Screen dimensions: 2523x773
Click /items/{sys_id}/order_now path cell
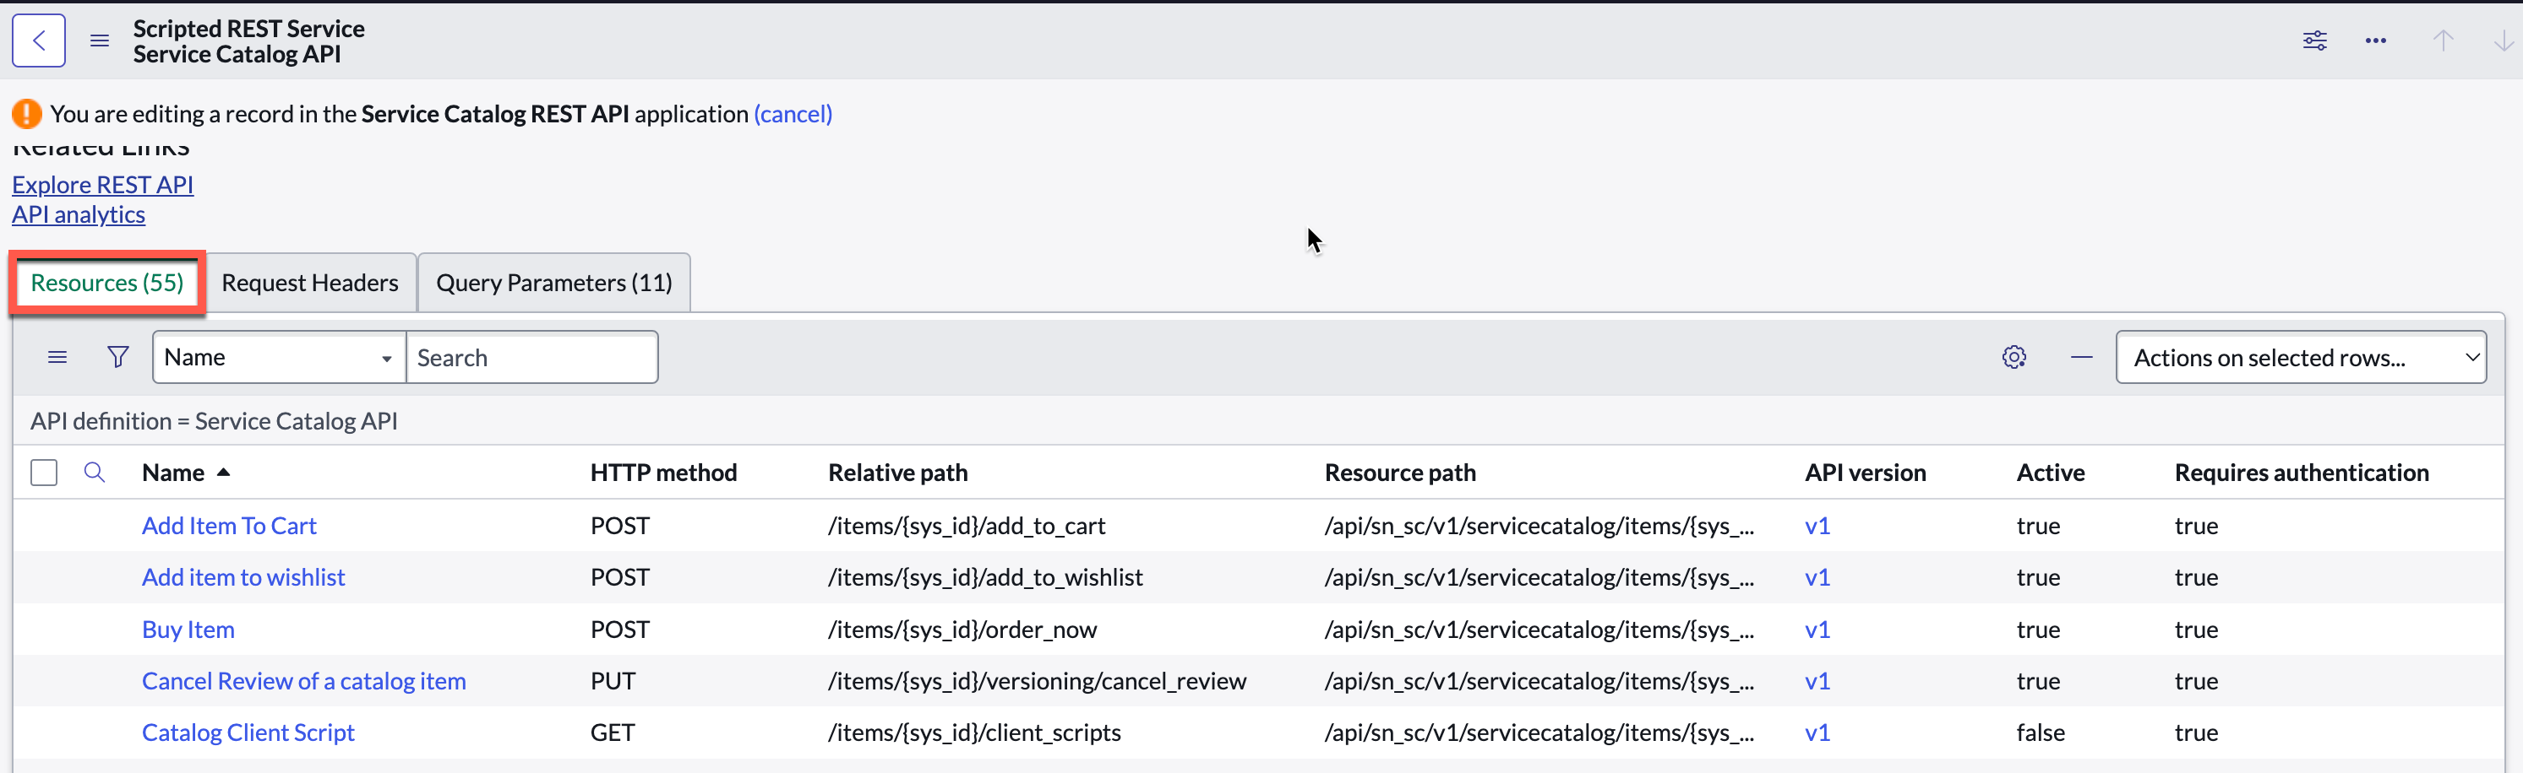[x=962, y=630]
